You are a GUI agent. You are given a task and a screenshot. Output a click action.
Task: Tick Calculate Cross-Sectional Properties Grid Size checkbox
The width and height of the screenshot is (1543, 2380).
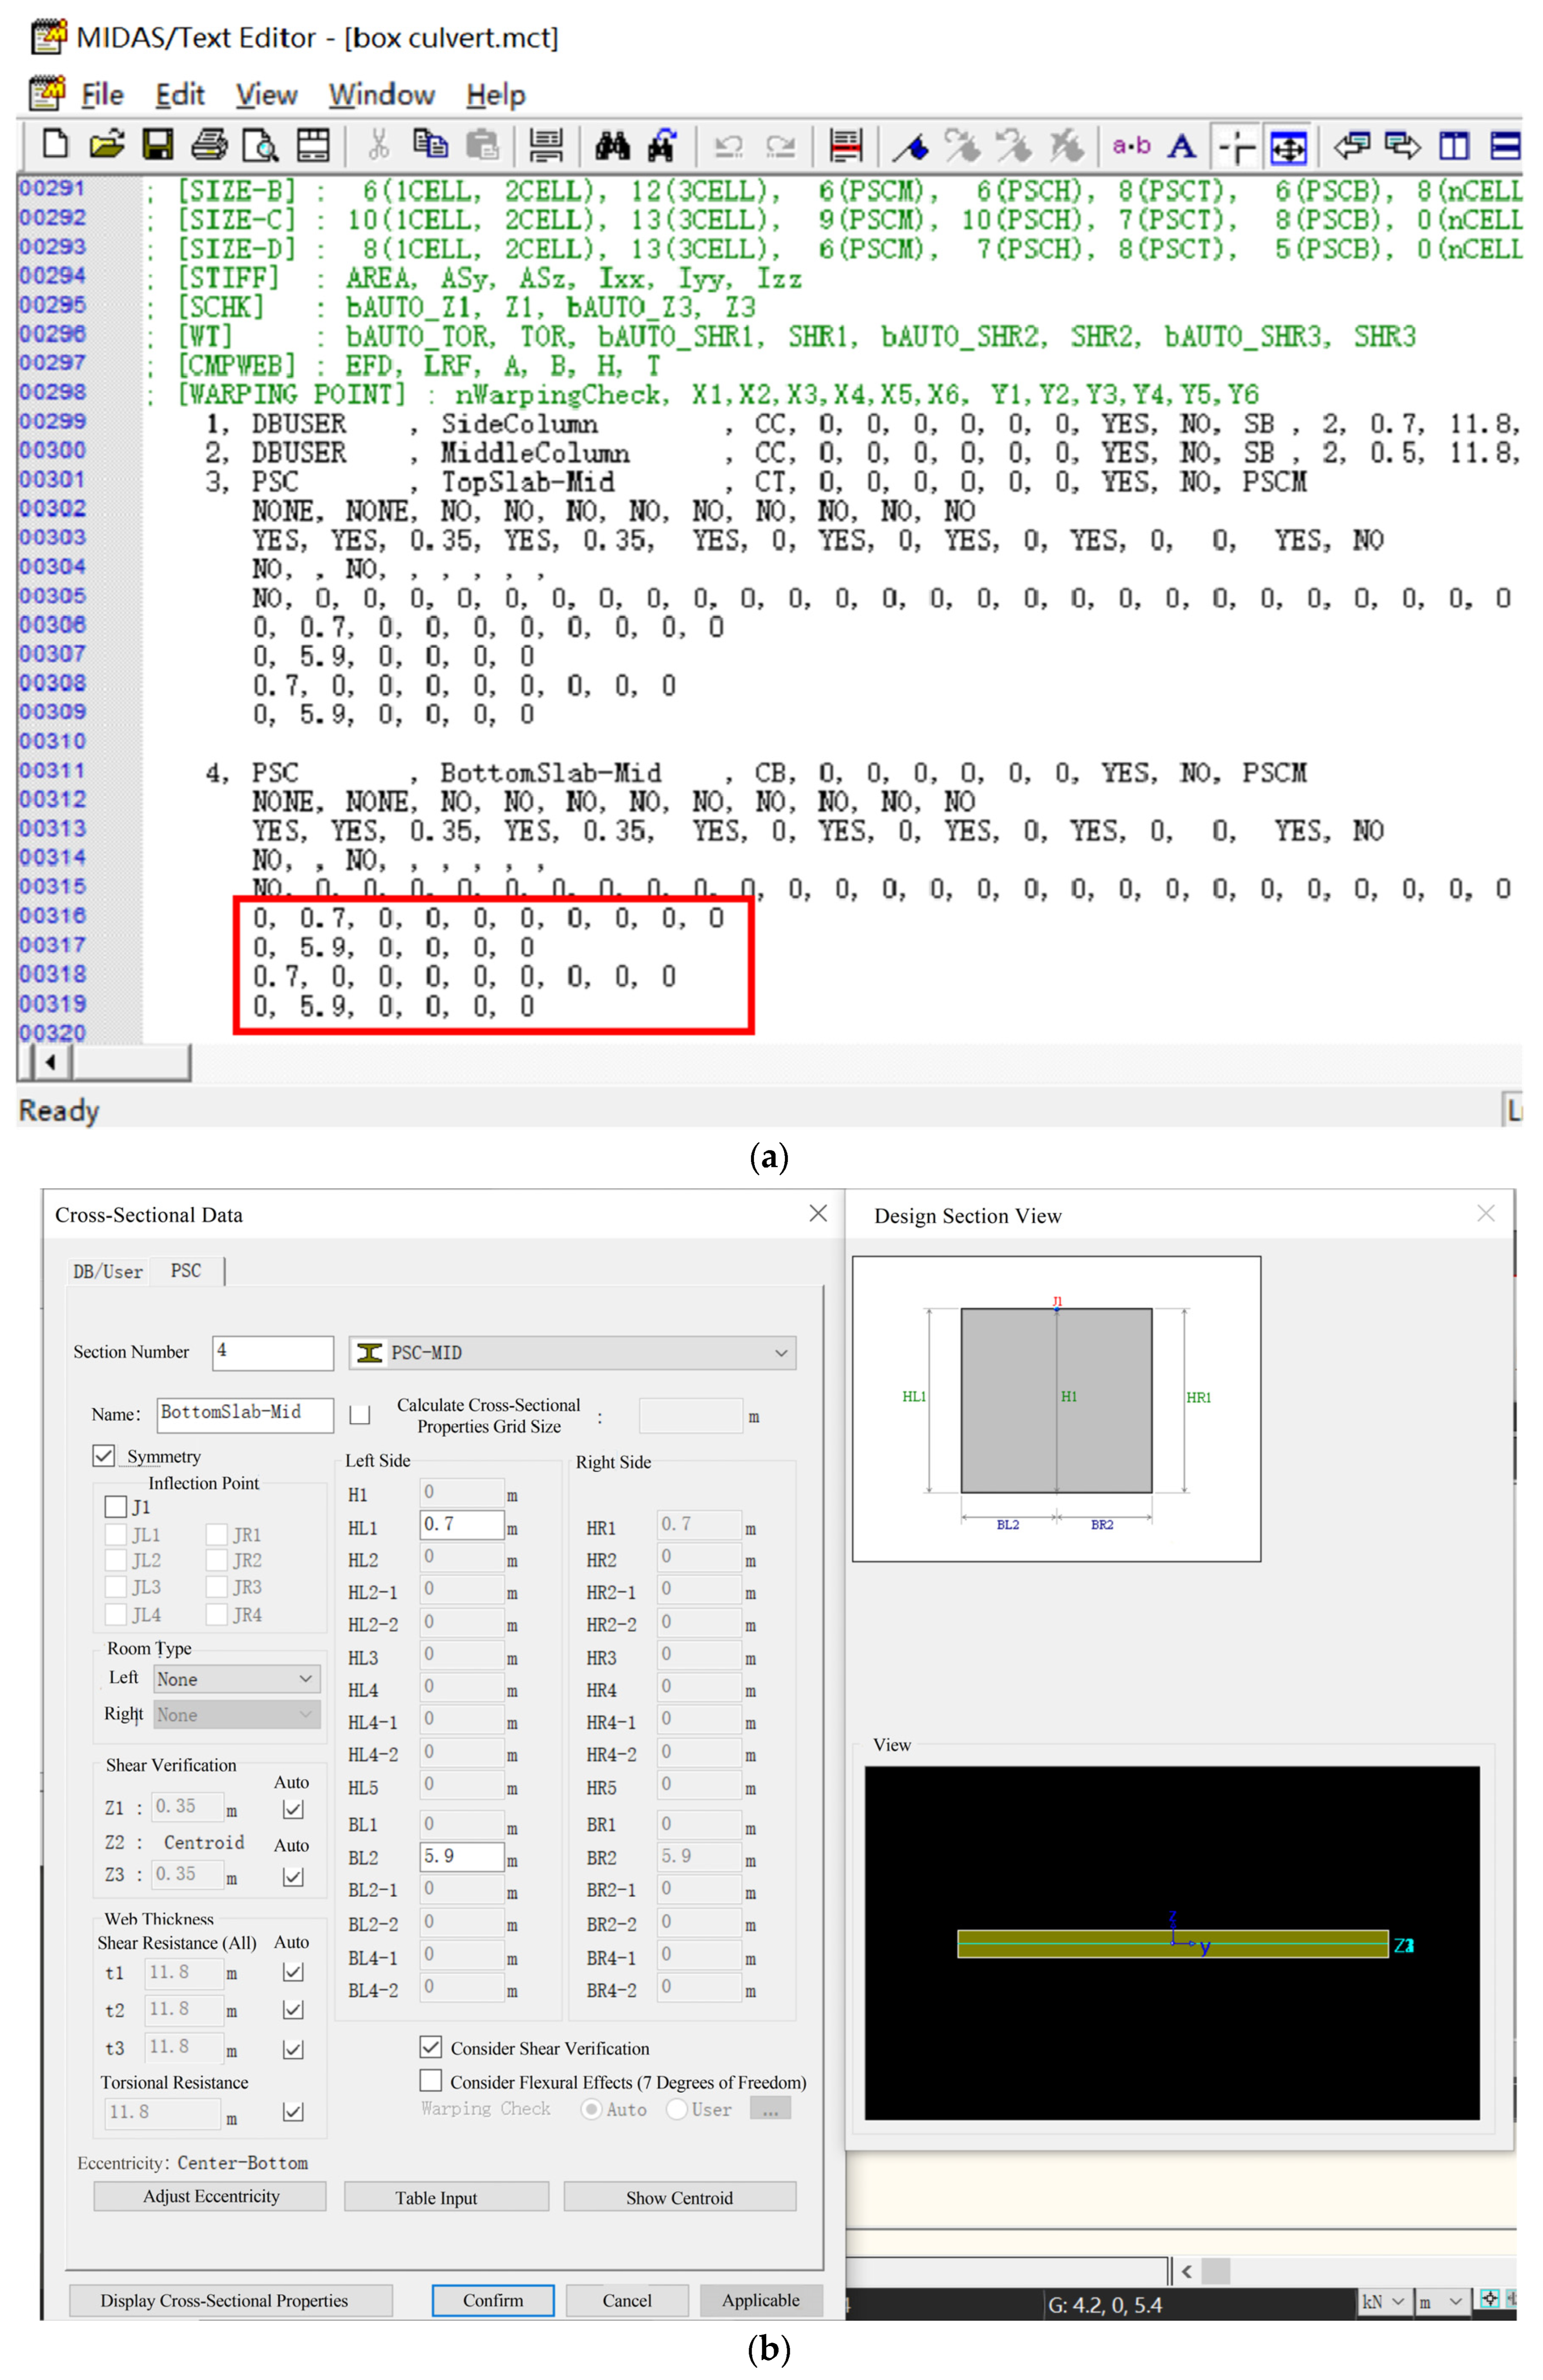360,1414
